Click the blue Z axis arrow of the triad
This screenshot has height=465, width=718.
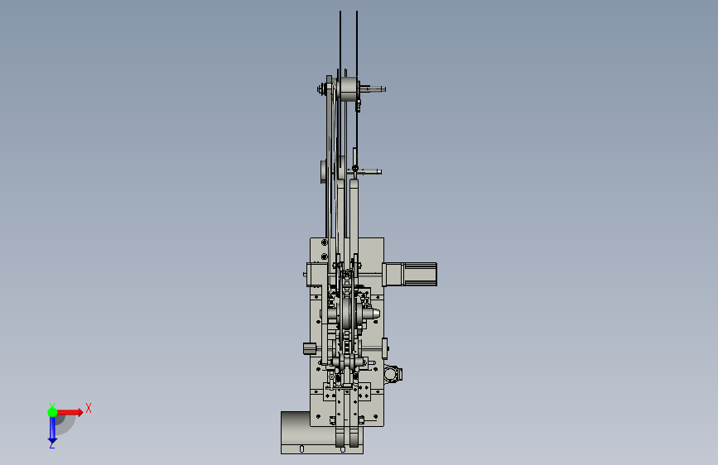click(x=52, y=430)
